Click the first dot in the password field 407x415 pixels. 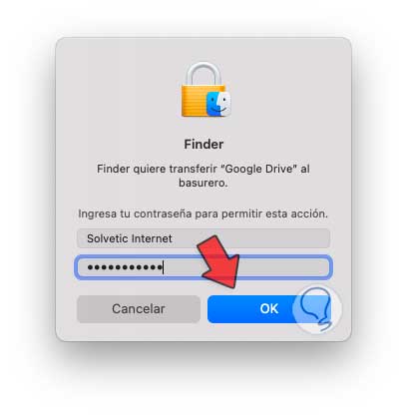click(x=90, y=267)
